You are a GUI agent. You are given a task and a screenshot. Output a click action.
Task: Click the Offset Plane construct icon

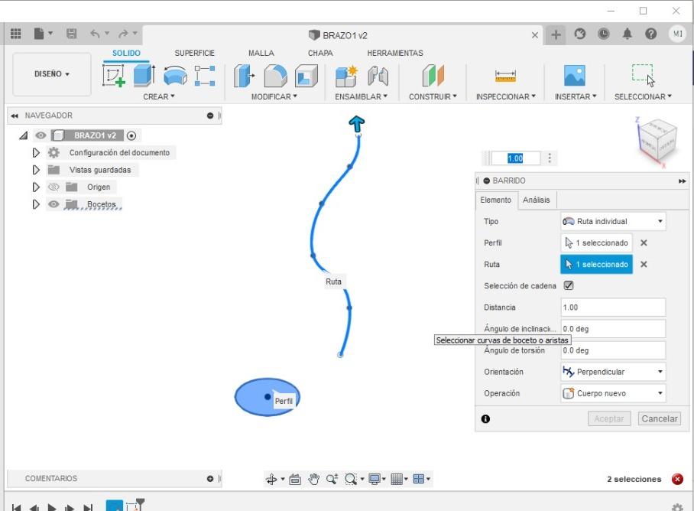click(x=433, y=75)
